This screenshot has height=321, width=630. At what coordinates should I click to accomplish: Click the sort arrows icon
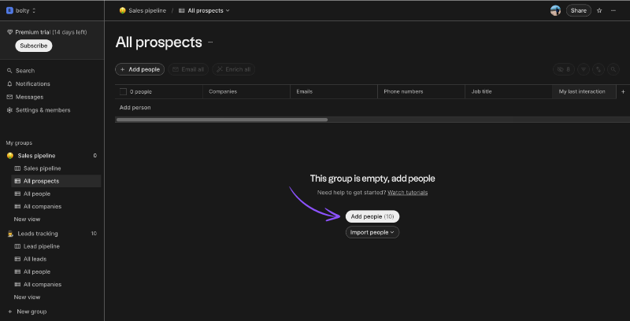[598, 69]
